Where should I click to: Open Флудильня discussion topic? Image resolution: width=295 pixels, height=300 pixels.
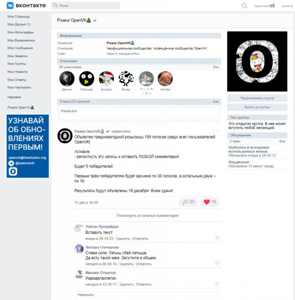tap(238, 162)
